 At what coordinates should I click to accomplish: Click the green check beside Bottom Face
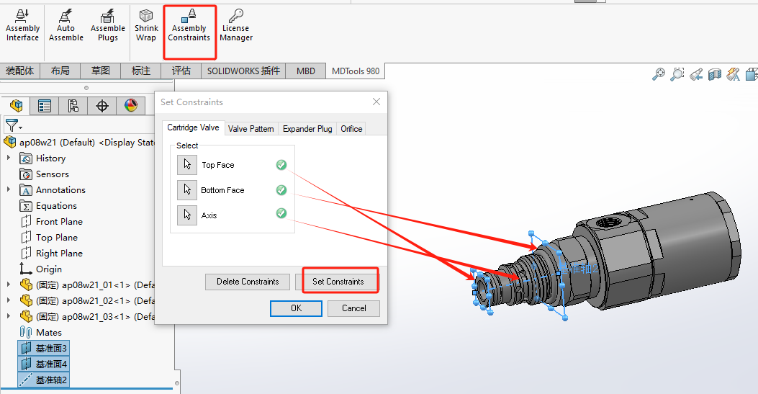(281, 190)
